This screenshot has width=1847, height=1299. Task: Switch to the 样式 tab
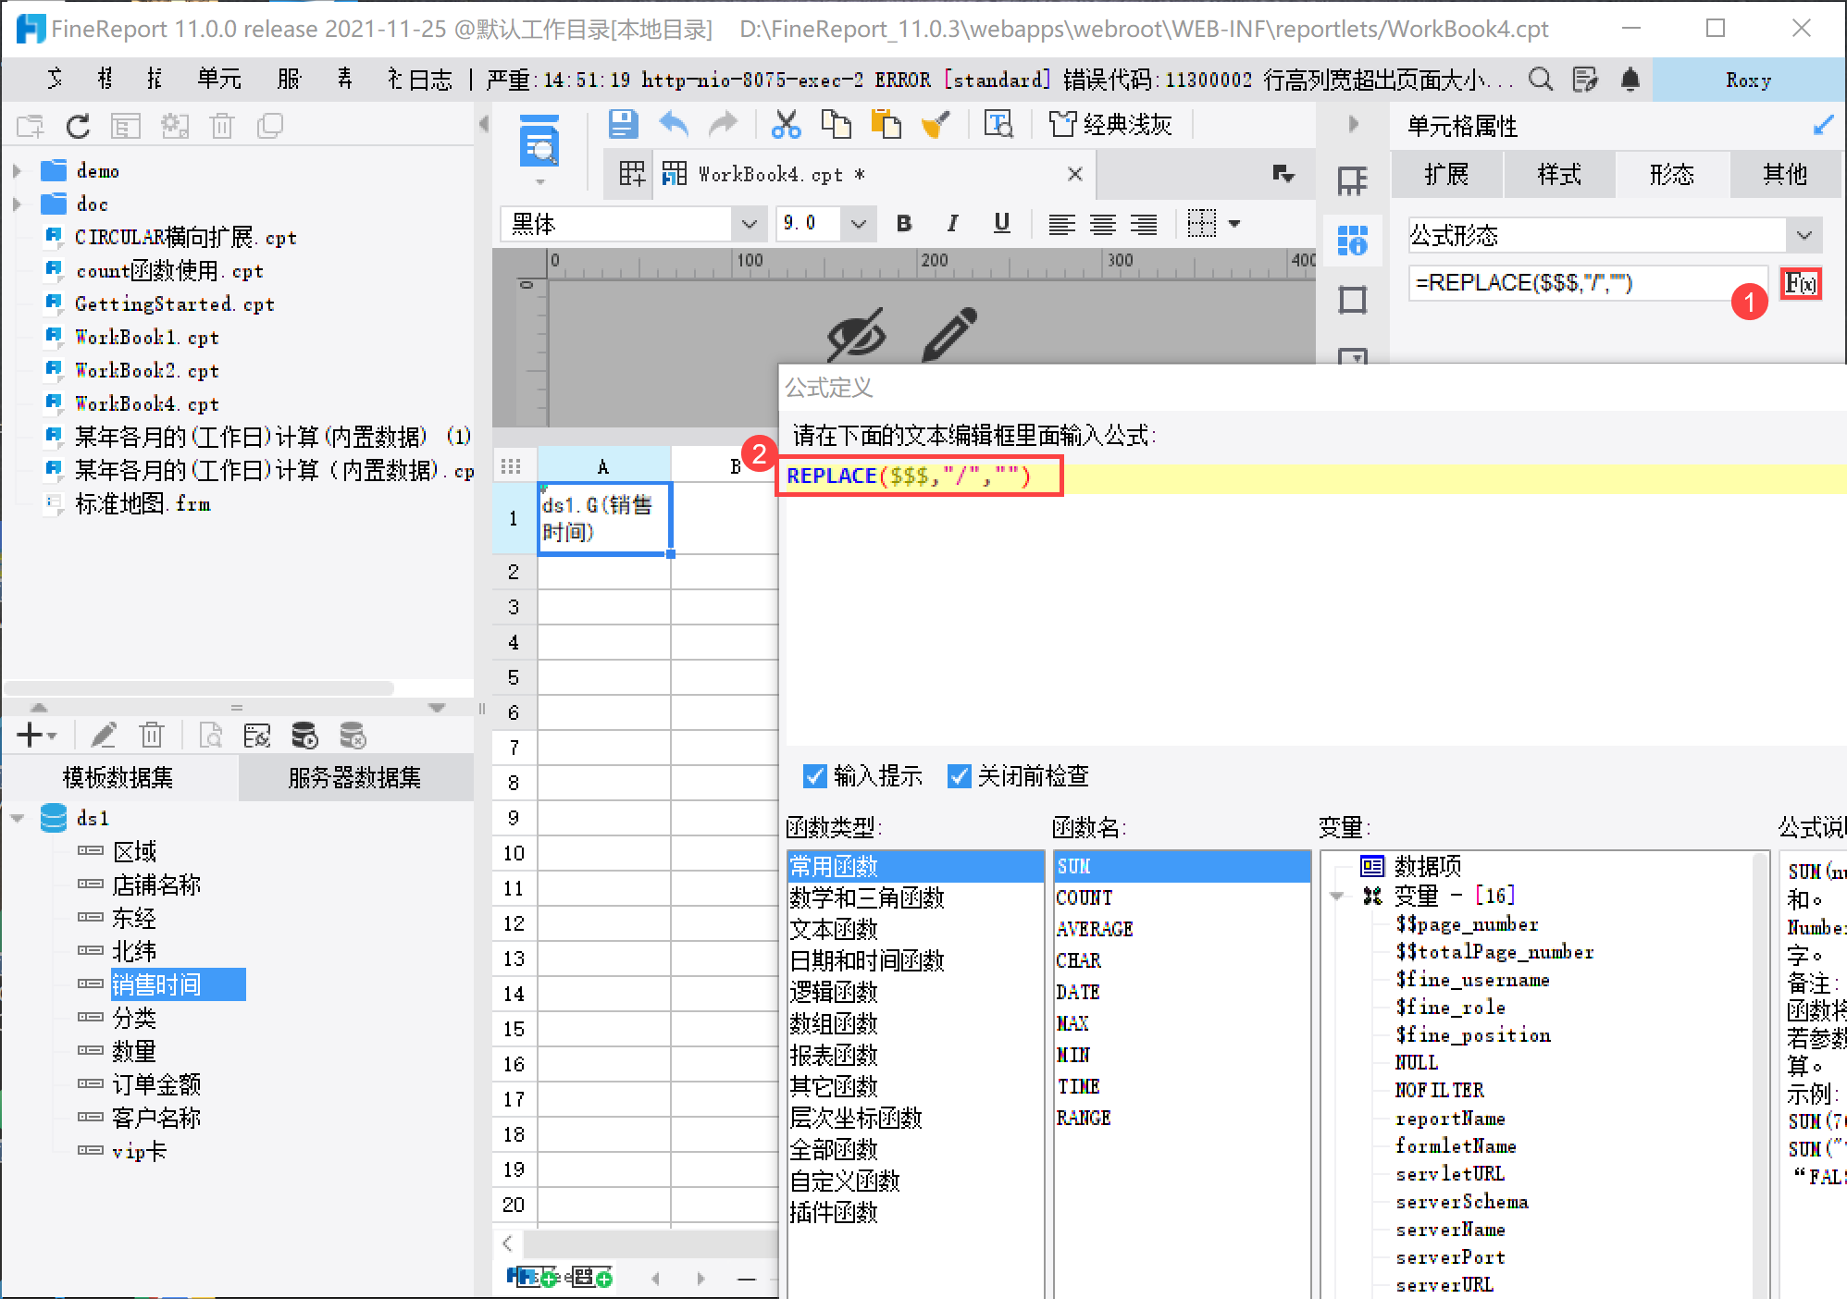(x=1559, y=174)
